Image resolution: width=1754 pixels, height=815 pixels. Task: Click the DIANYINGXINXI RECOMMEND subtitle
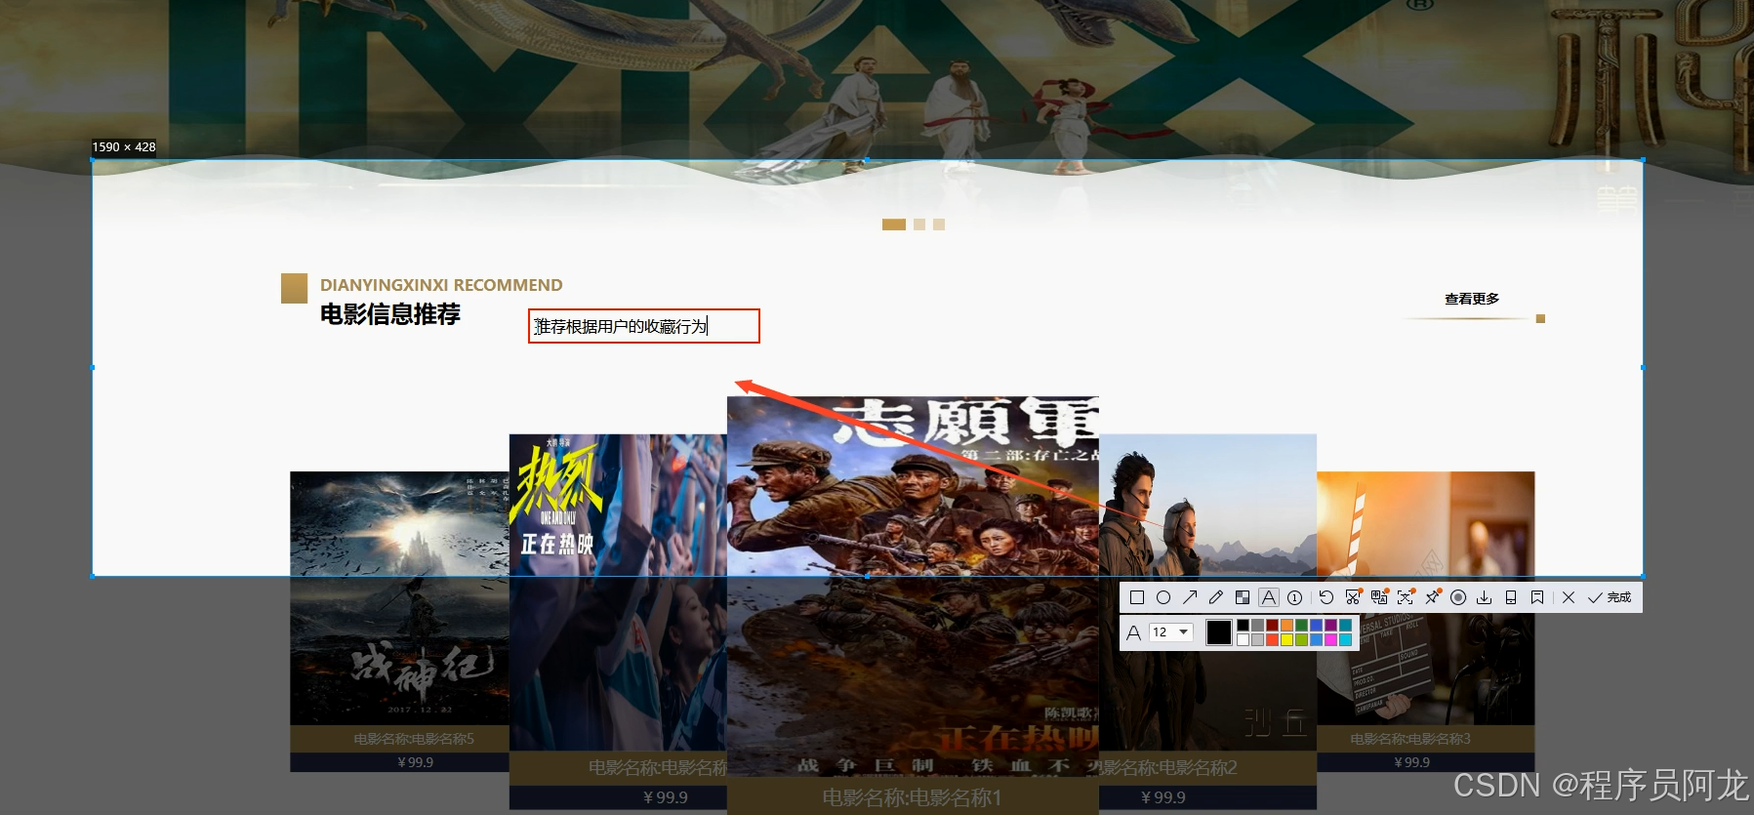(x=441, y=285)
